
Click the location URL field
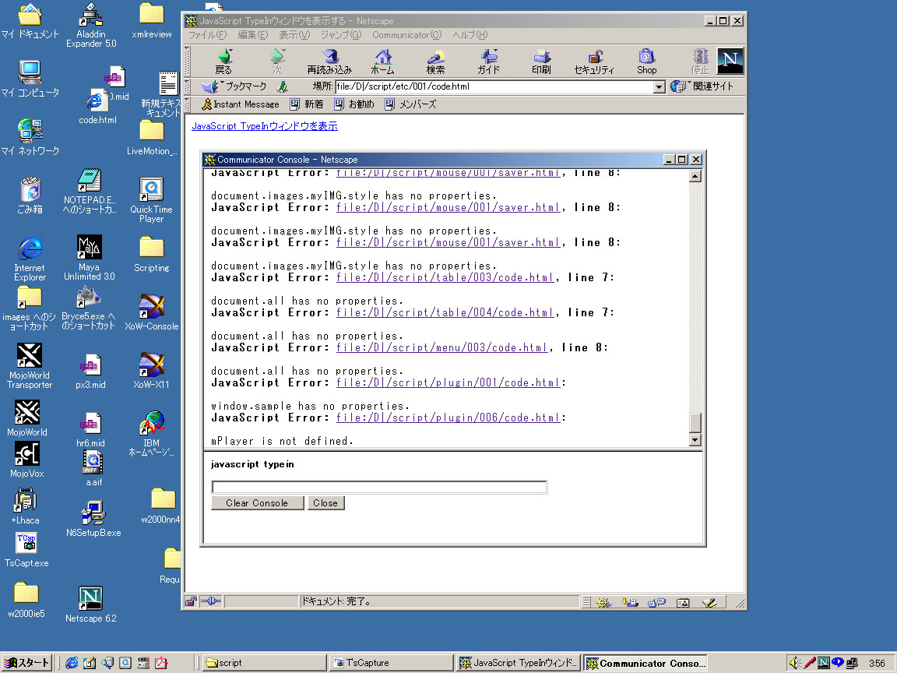click(x=494, y=87)
